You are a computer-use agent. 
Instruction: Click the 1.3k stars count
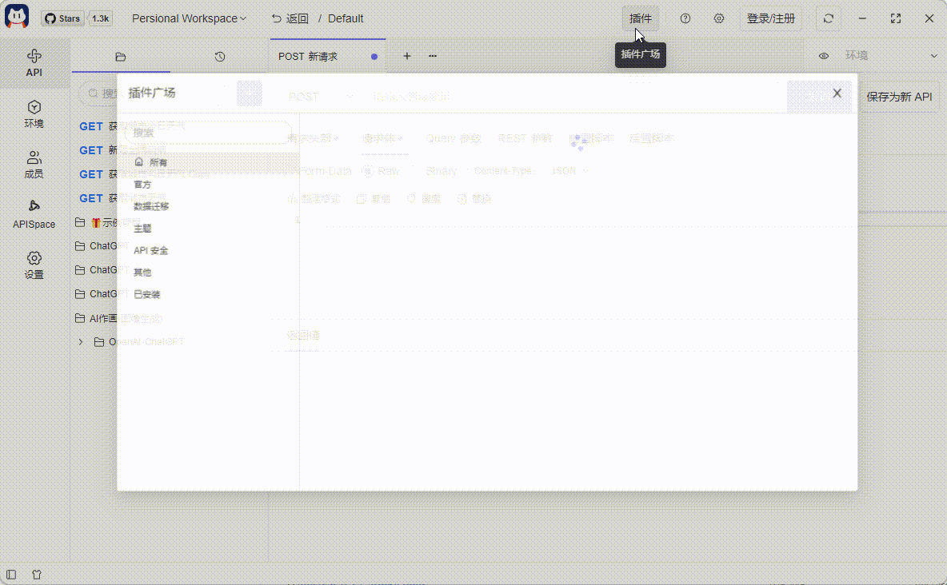click(x=100, y=18)
